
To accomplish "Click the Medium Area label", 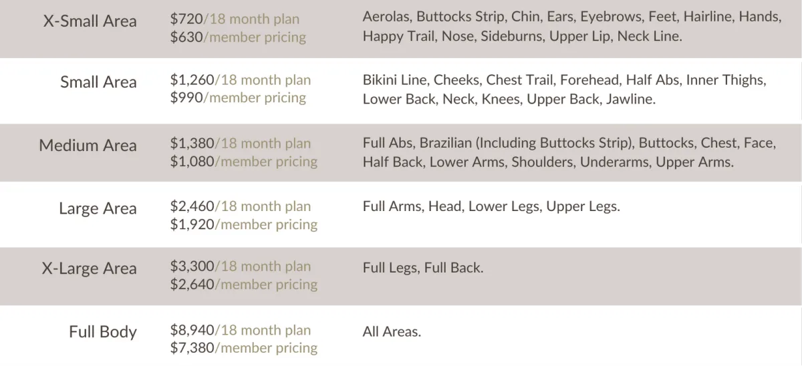I will pyautogui.click(x=88, y=146).
